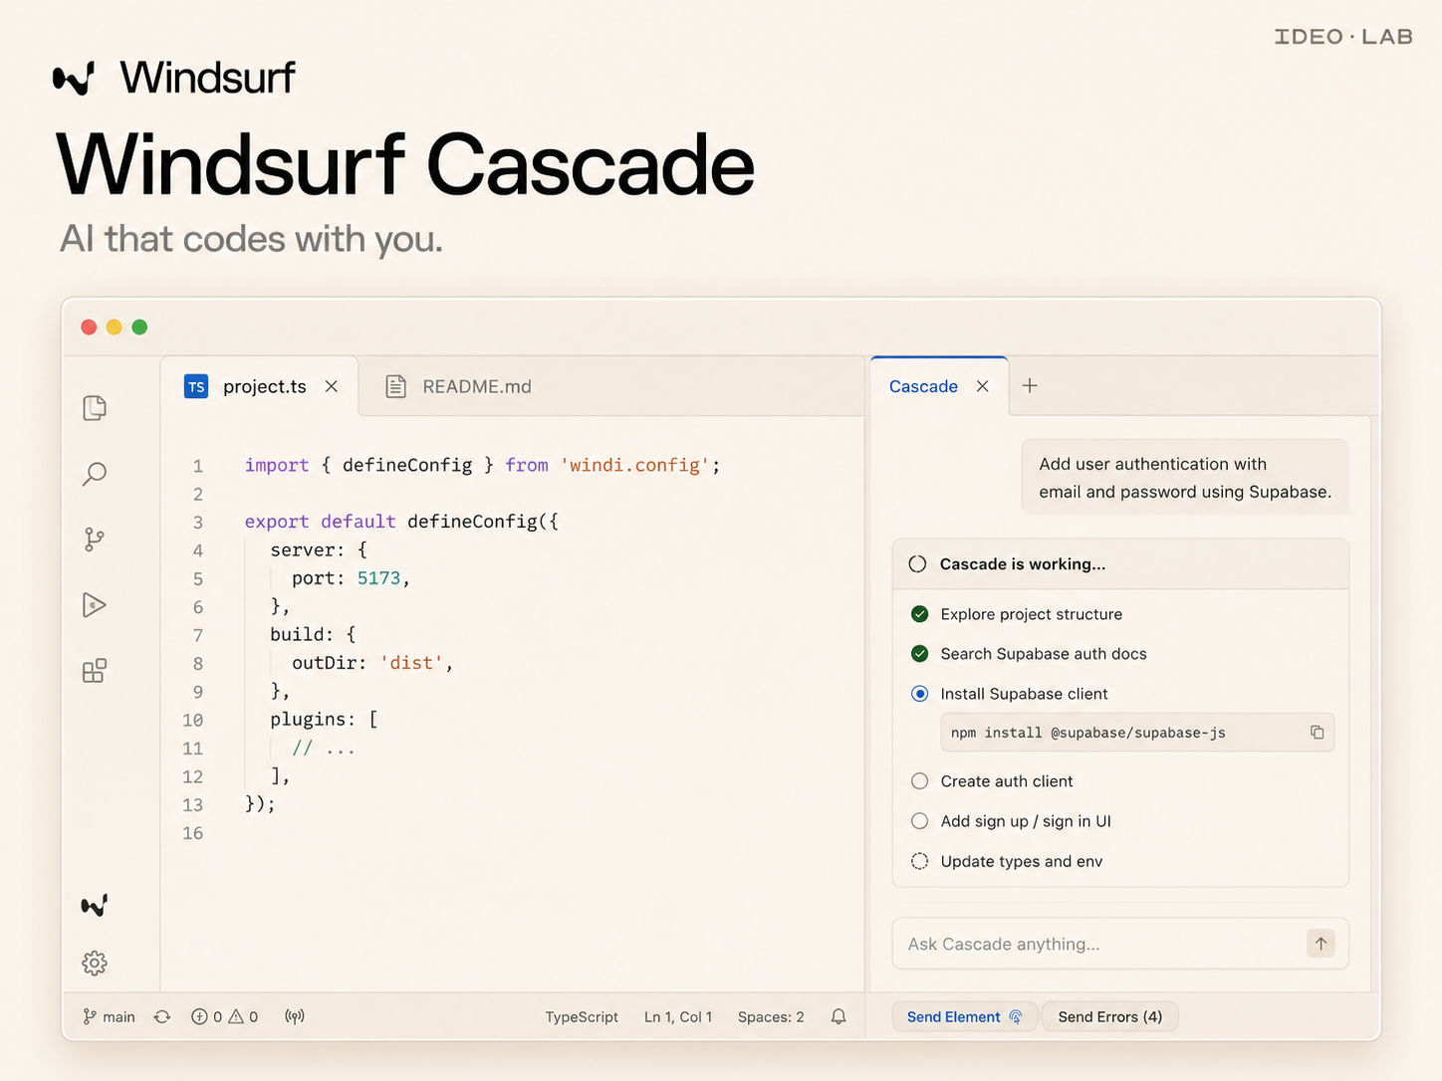Click Create auth client step text
Image resolution: width=1442 pixels, height=1081 pixels.
pyautogui.click(x=1007, y=781)
